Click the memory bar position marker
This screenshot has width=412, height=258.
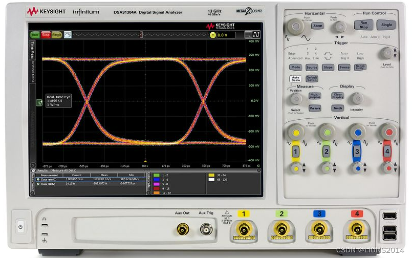[141, 34]
